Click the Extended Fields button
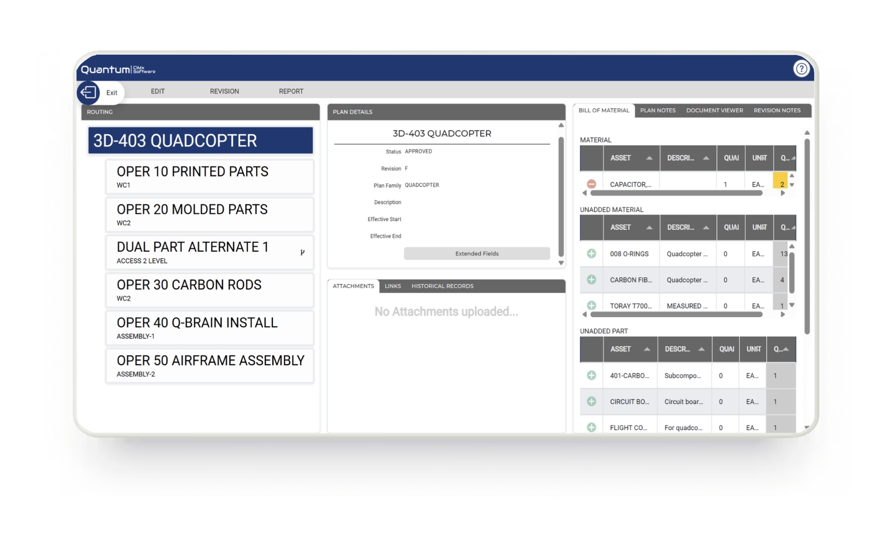889x533 pixels. tap(477, 253)
